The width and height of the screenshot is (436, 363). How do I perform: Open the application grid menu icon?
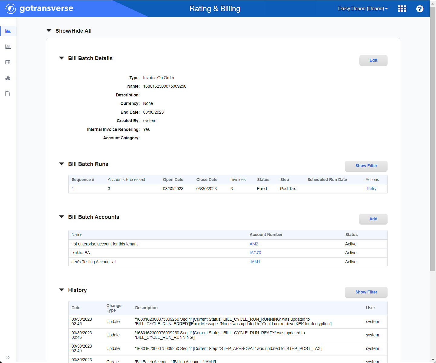[x=402, y=8]
